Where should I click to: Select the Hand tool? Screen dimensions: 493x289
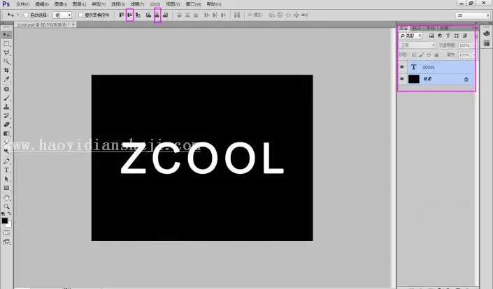click(6, 198)
